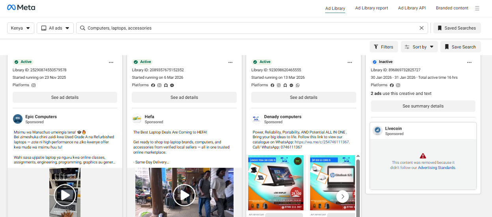This screenshot has width=492, height=217.
Task: Click the Instagram platform icon on Hefa ad
Action: pyautogui.click(x=159, y=85)
